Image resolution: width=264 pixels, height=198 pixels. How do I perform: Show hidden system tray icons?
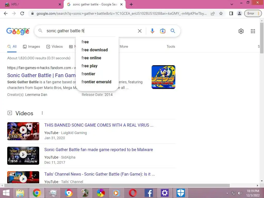point(227,193)
